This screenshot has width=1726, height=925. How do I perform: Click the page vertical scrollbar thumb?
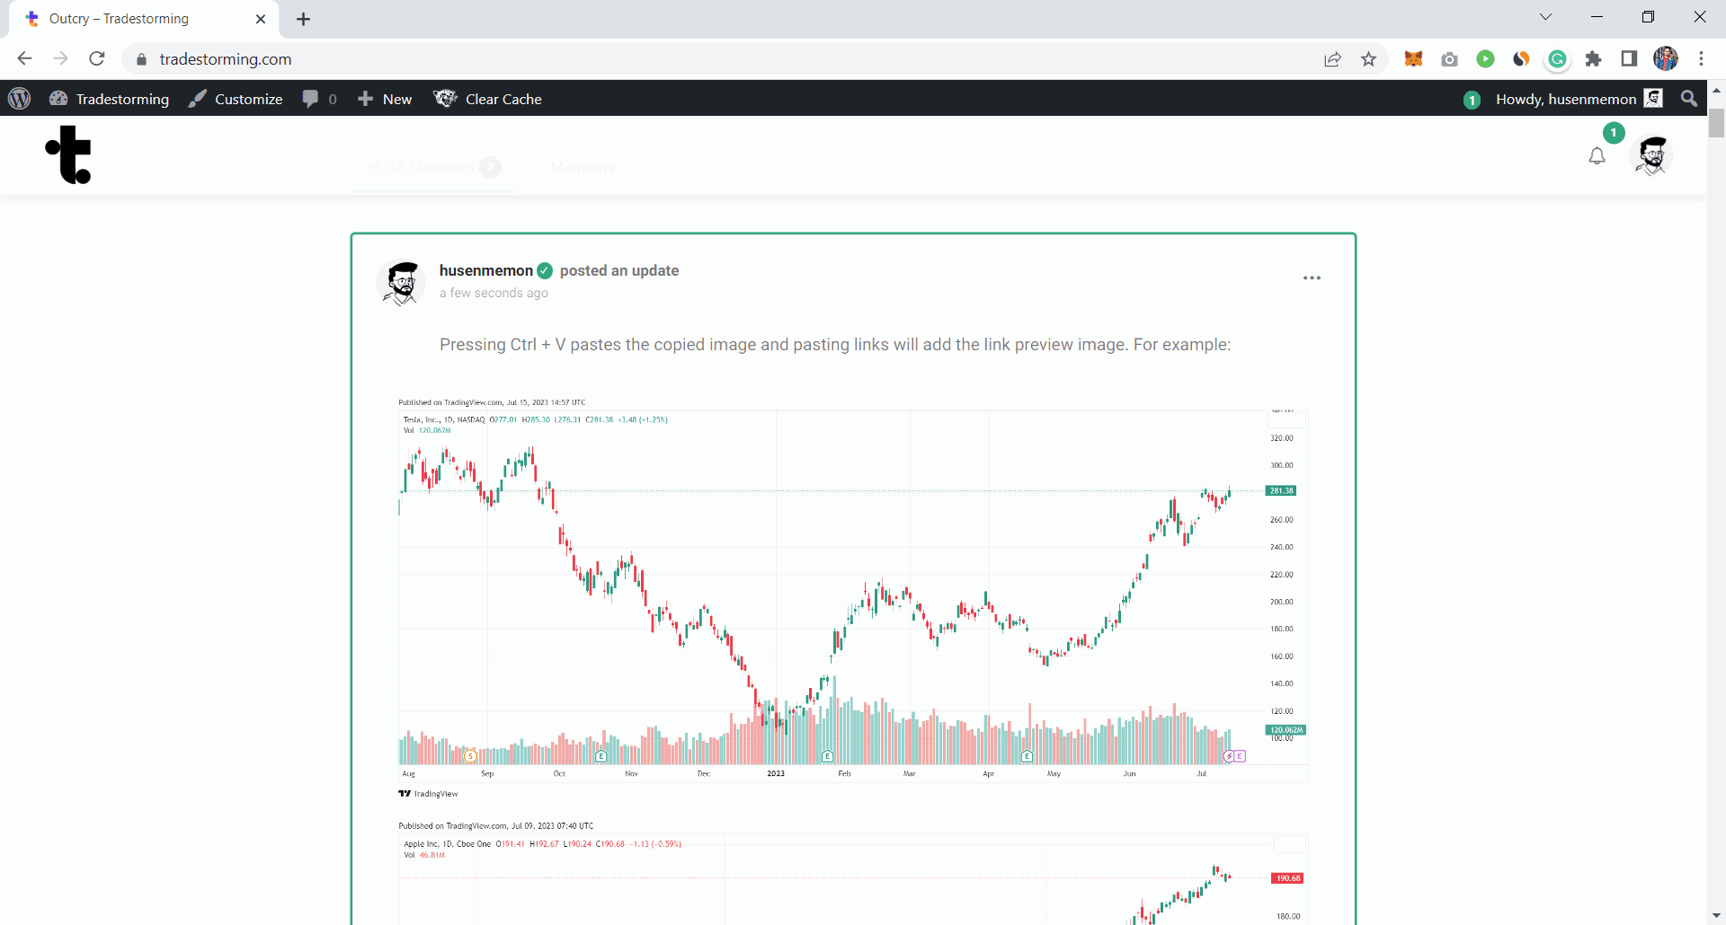1716,123
